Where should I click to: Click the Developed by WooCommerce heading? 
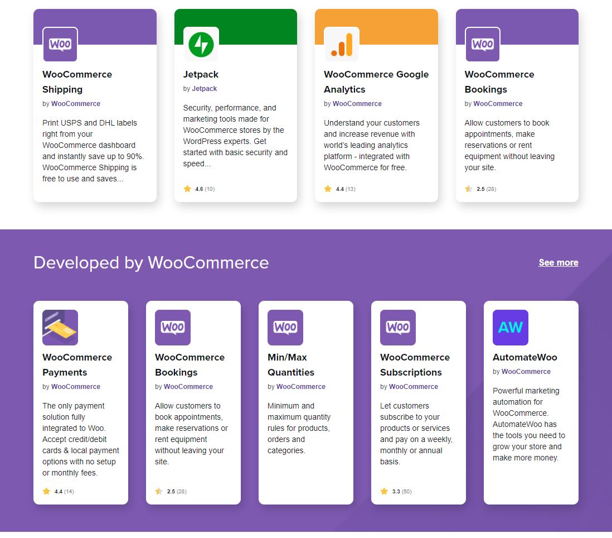tap(151, 262)
